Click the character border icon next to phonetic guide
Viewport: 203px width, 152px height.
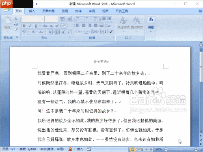coord(69,19)
